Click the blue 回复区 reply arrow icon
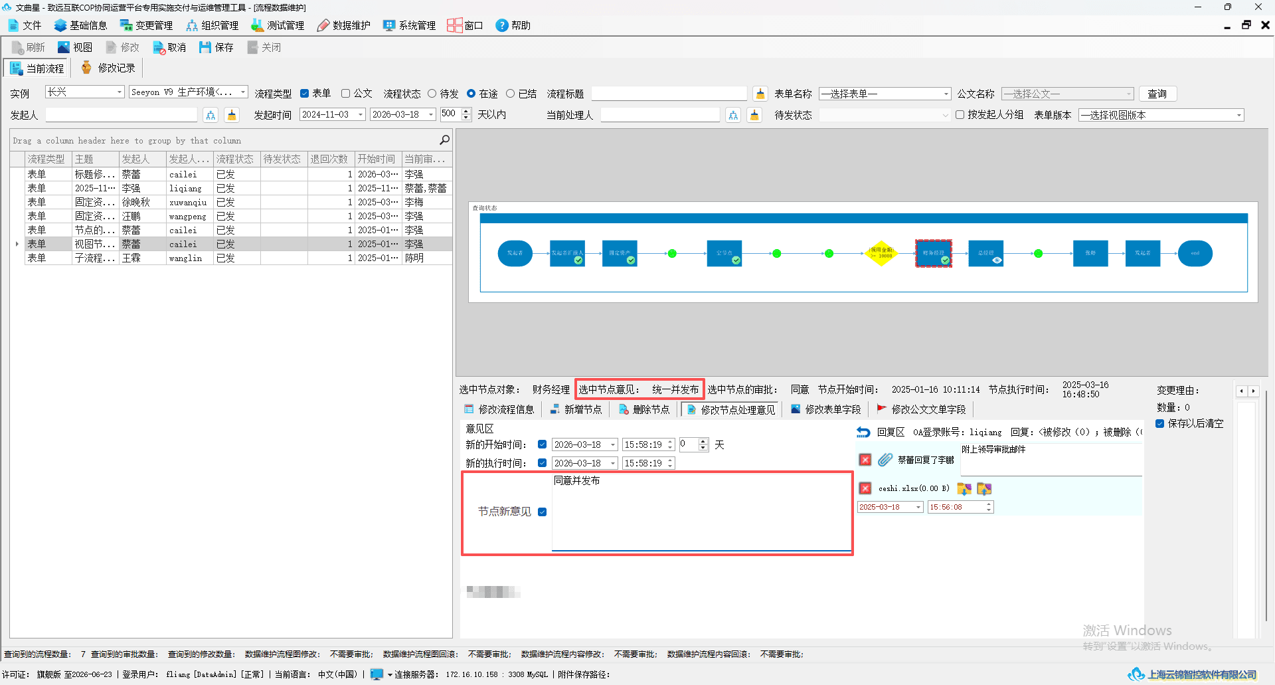1275x685 pixels. click(x=863, y=432)
